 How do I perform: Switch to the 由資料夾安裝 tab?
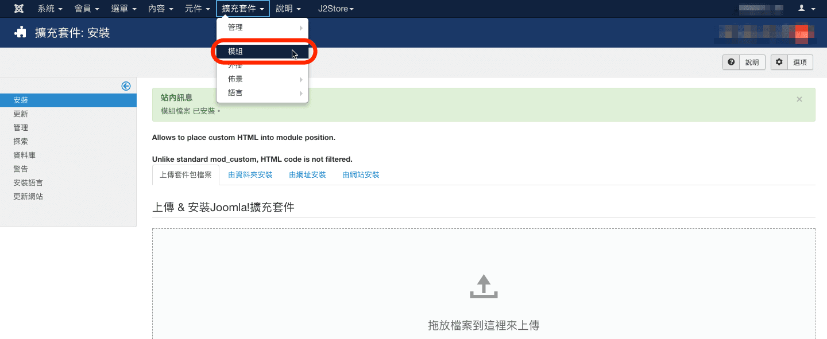[x=250, y=174]
